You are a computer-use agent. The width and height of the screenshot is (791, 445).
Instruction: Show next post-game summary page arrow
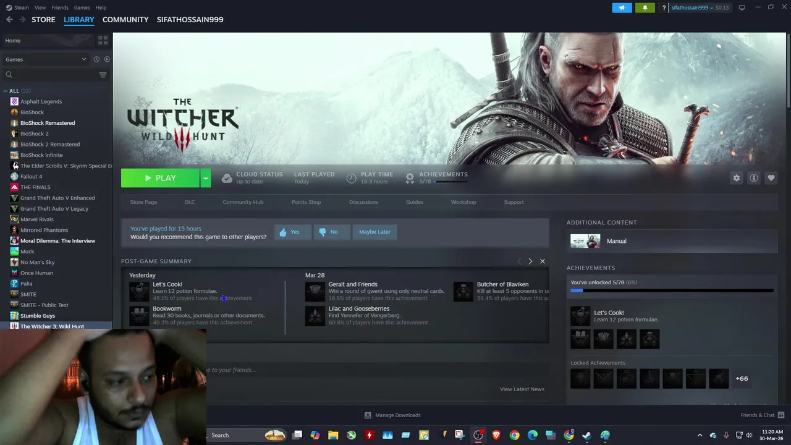coord(530,261)
